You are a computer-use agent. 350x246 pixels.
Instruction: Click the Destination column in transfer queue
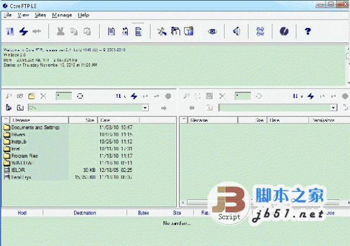tap(85, 213)
